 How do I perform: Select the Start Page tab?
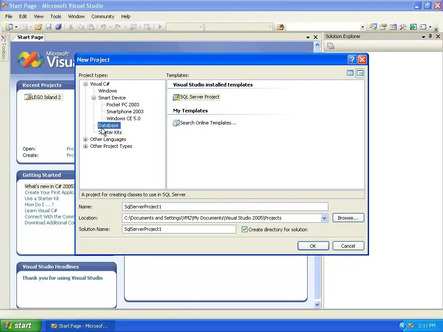pos(30,37)
